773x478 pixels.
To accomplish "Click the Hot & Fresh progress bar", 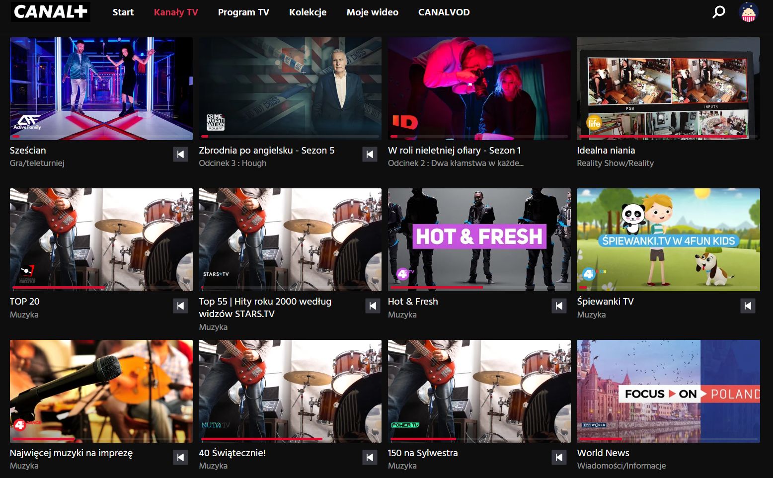I will 479,287.
